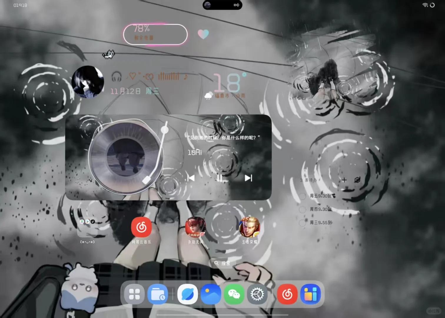Screen dimensions: 445x318
Task: Launch the browser planet icon in dock
Action: coord(187,294)
